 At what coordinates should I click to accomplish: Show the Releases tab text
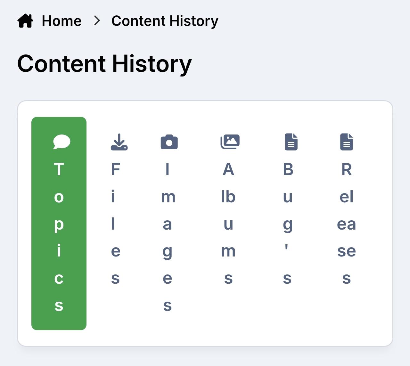346,224
